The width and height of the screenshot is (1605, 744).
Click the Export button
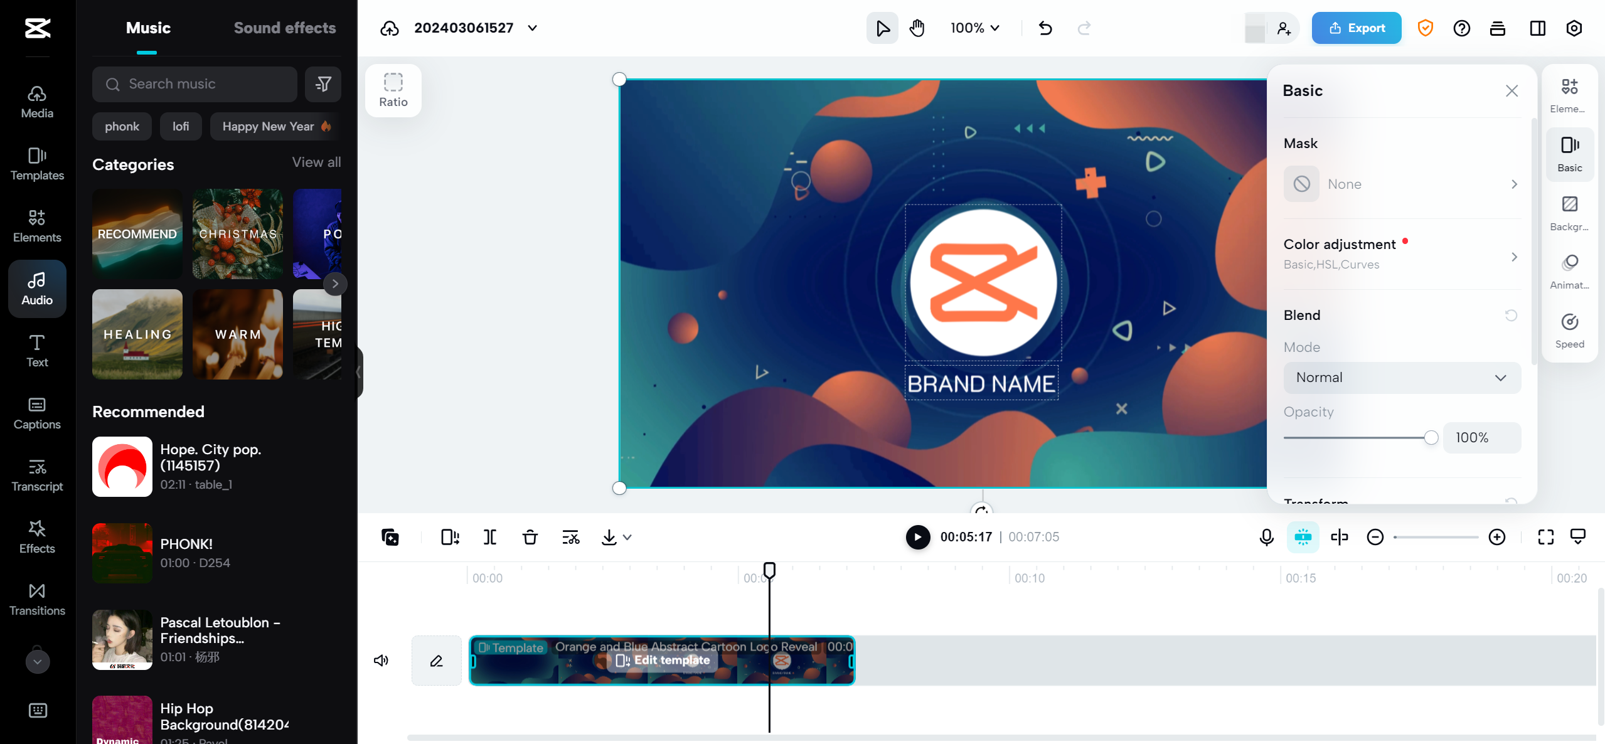[1356, 28]
